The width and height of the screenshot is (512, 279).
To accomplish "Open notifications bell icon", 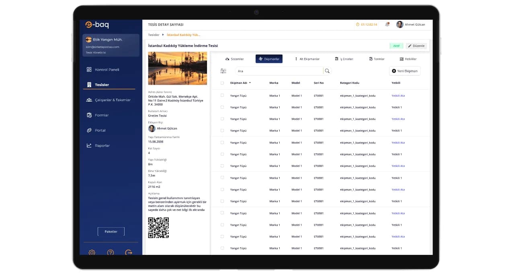I will coord(387,24).
